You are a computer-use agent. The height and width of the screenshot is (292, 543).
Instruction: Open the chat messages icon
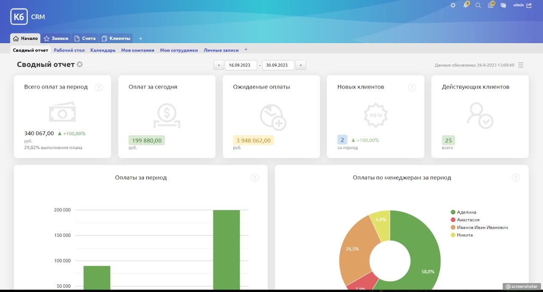pos(504,6)
